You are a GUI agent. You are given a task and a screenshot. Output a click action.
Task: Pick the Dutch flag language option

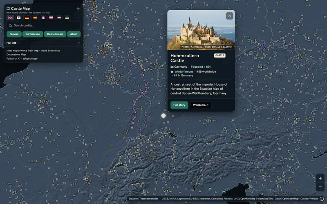(59, 18)
